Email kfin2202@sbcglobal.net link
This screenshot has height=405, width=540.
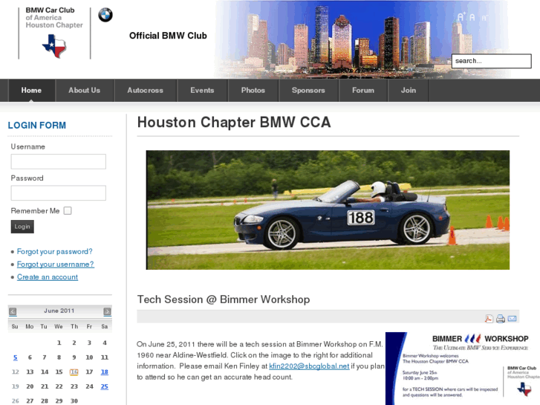click(309, 366)
